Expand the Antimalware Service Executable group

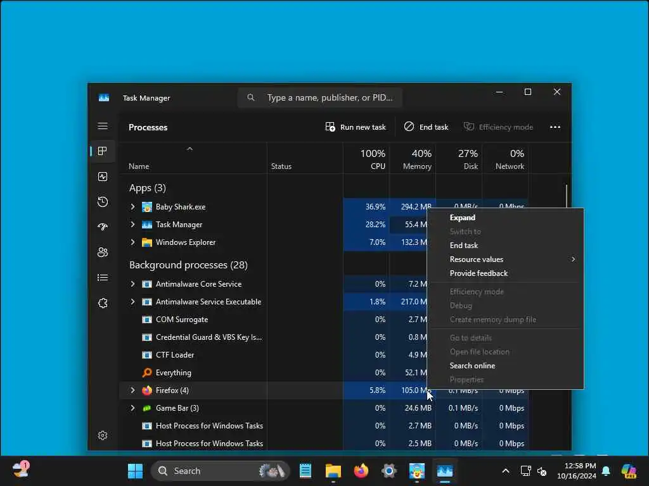tap(132, 302)
